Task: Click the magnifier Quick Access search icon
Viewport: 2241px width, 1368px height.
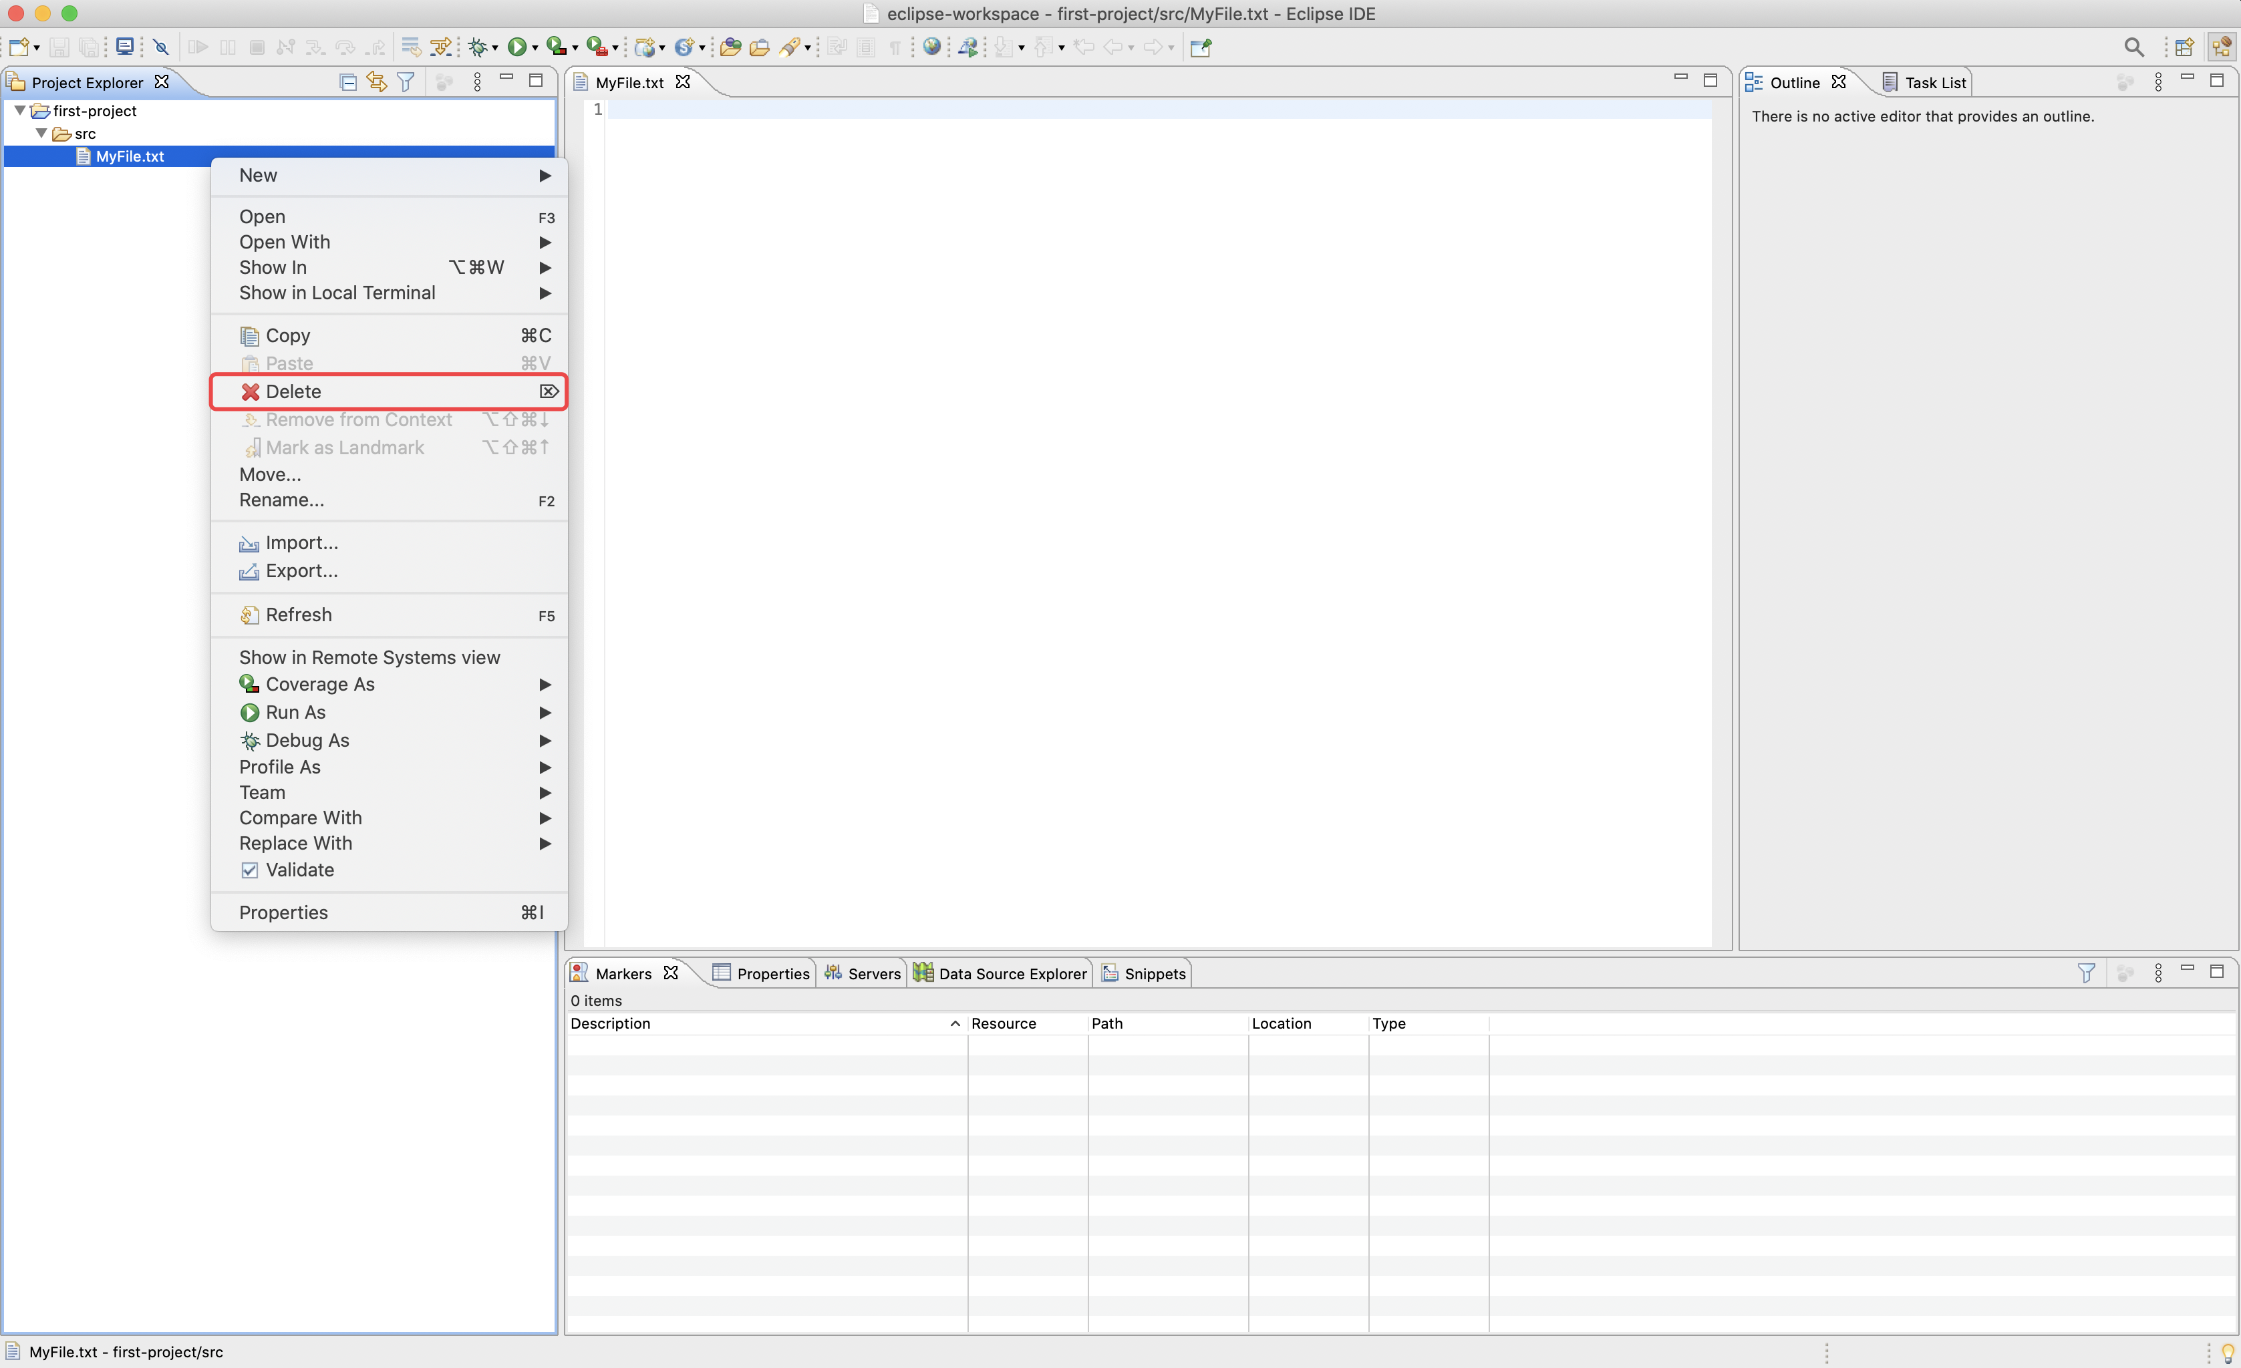Action: [x=2133, y=46]
